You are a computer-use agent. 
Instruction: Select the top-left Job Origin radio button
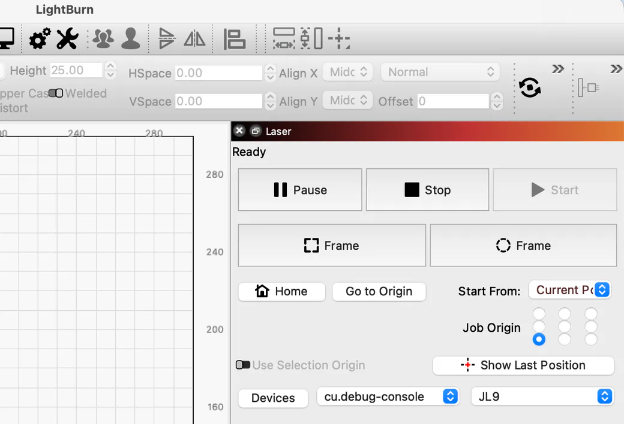tap(539, 313)
